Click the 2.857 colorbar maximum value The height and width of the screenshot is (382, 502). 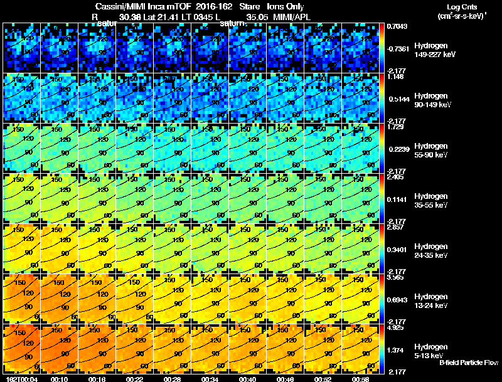point(395,227)
